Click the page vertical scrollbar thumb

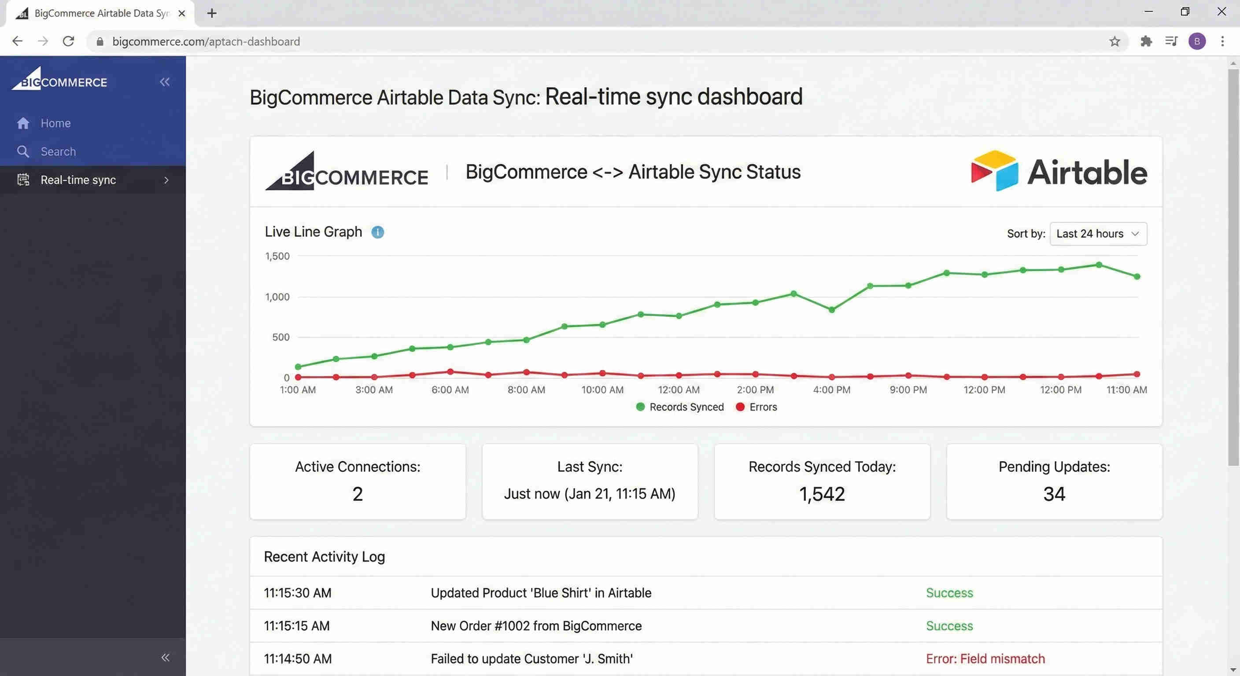point(1233,267)
